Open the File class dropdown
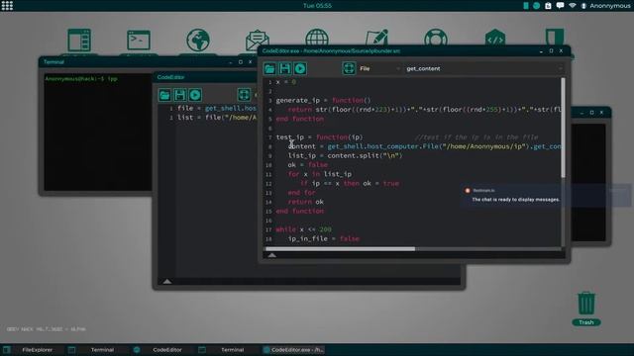 [379, 68]
